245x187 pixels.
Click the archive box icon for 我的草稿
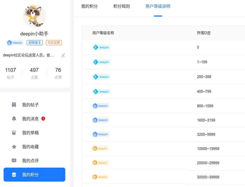pyautogui.click(x=14, y=133)
